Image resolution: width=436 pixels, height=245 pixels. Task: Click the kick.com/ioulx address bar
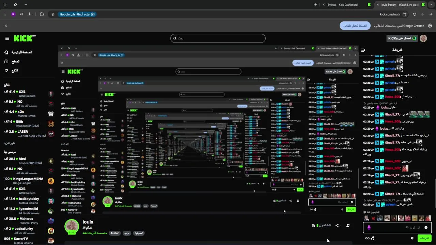(x=390, y=14)
